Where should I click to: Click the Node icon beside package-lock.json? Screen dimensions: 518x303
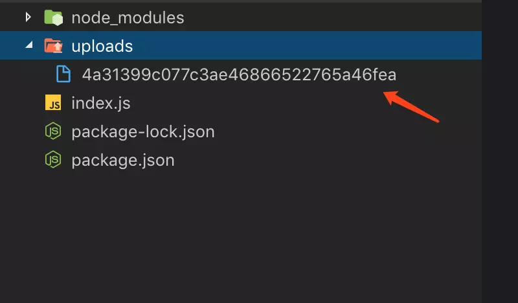tap(53, 131)
